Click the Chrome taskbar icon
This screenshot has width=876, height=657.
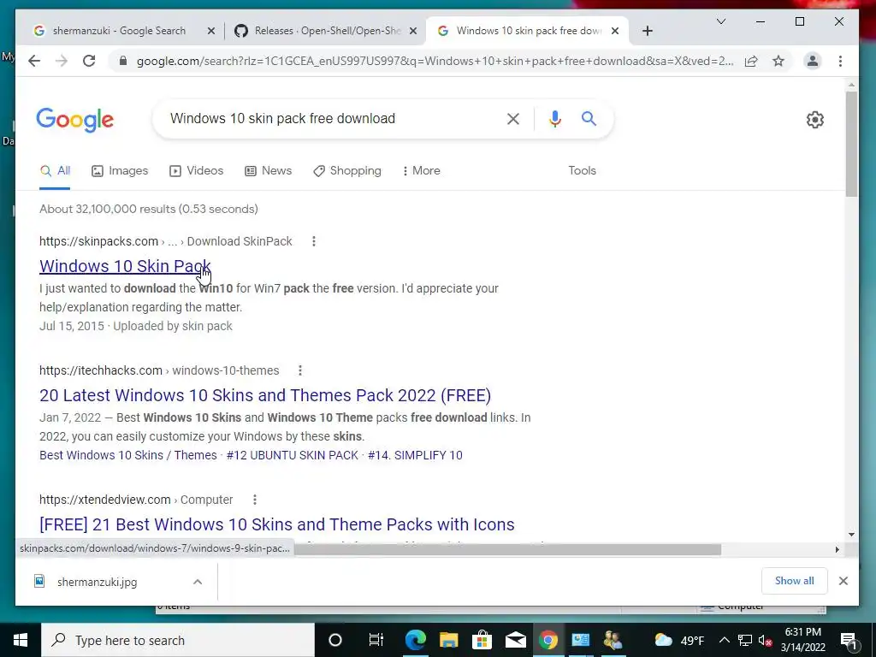[548, 640]
